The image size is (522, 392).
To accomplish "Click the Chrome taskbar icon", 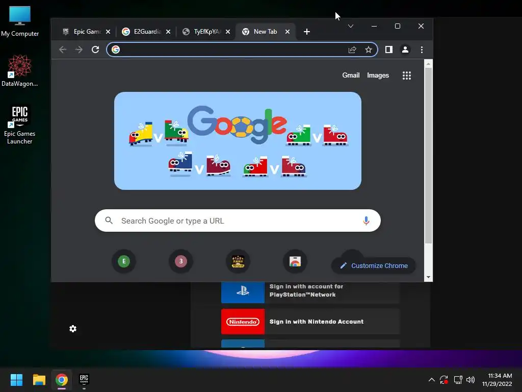I will 62,380.
